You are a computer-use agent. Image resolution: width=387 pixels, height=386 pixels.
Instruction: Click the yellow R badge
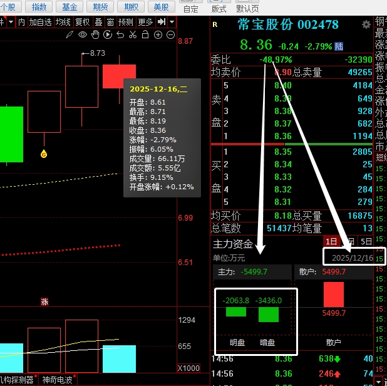(x=215, y=24)
